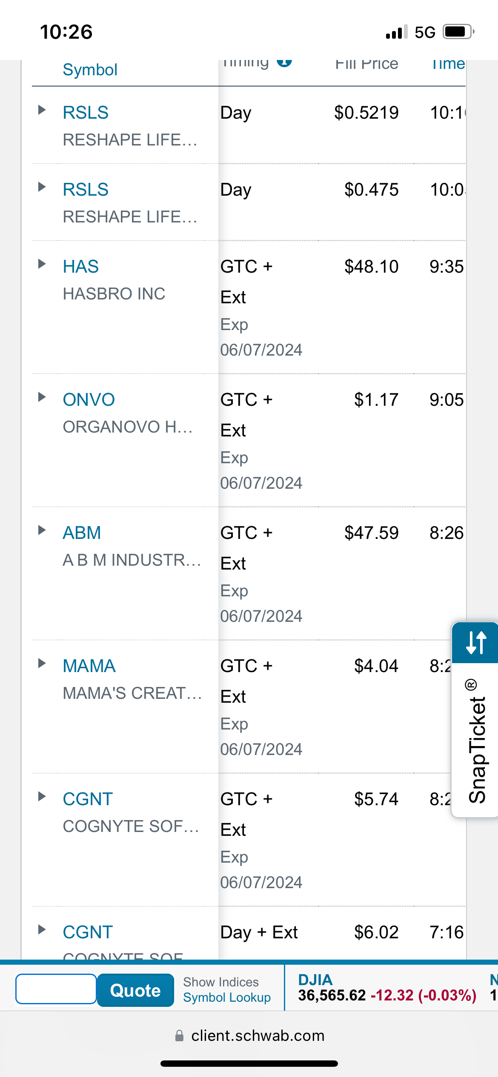Expand the MAMA order row

point(42,664)
